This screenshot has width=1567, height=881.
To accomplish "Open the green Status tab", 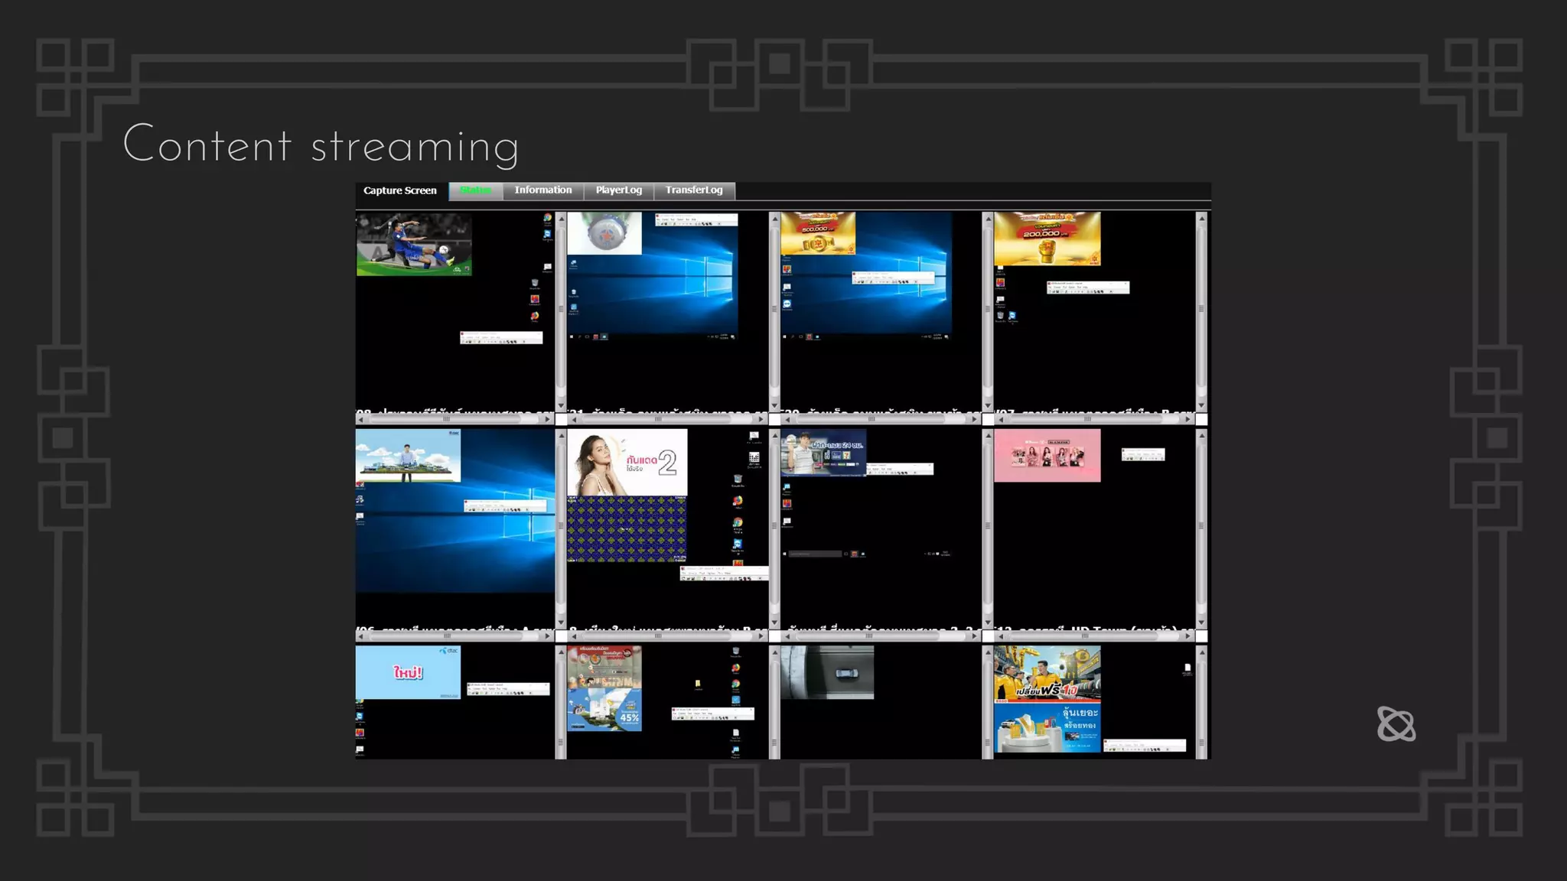I will click(475, 190).
